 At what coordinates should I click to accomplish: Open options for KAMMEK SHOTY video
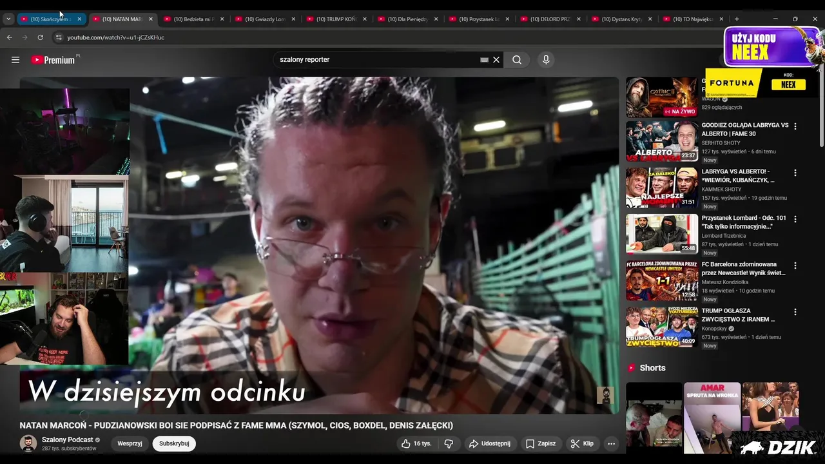tap(795, 173)
